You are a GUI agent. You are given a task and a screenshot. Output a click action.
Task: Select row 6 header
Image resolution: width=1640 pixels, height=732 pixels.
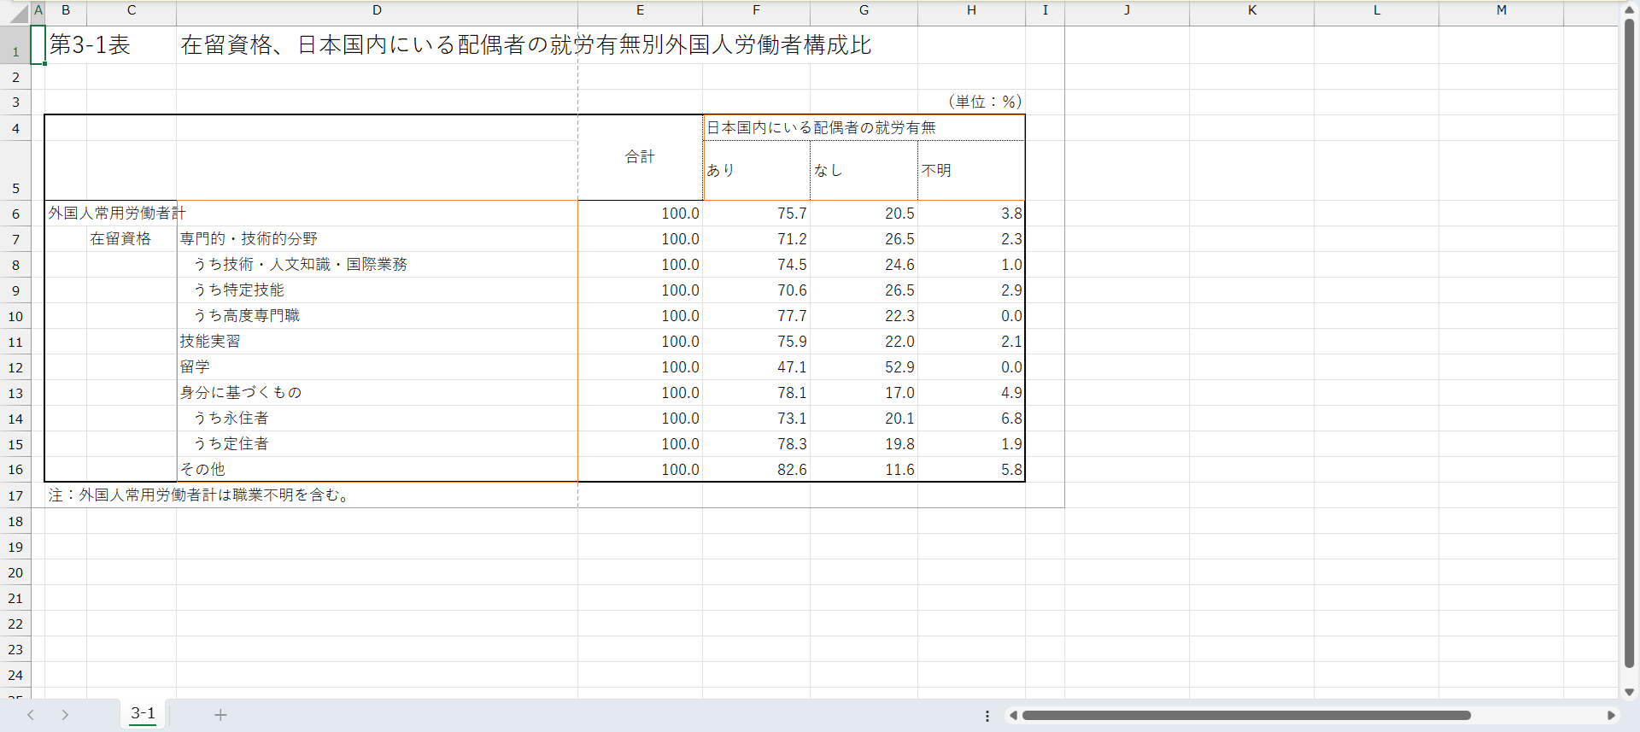(x=15, y=214)
